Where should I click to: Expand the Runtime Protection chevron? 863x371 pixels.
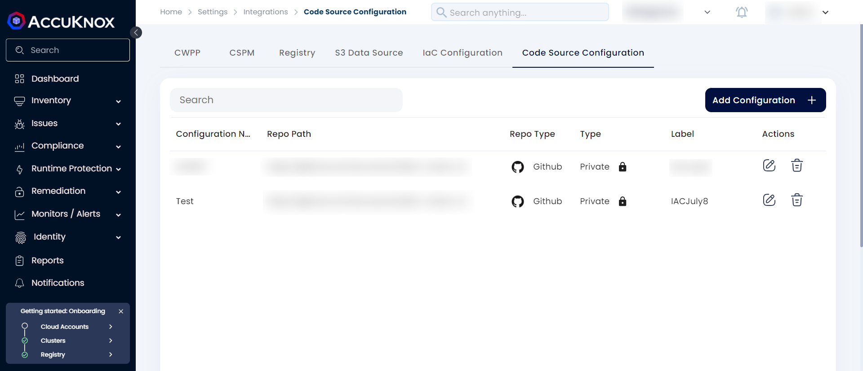point(118,169)
